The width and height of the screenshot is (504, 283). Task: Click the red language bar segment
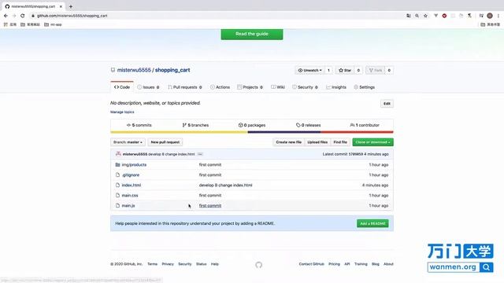[357, 132]
